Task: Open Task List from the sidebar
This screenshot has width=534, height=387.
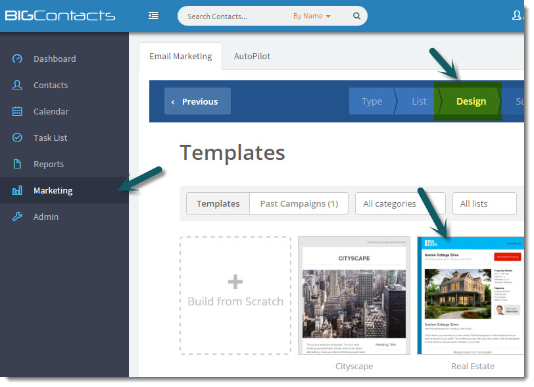Action: 64,138
